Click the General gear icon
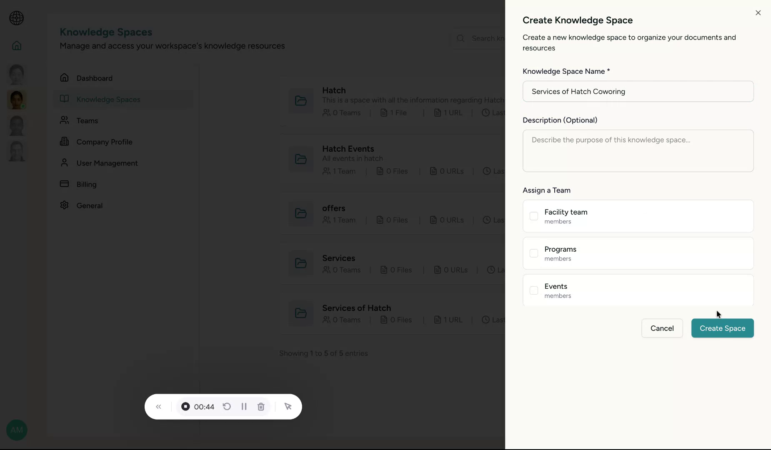The width and height of the screenshot is (771, 450). tap(65, 205)
